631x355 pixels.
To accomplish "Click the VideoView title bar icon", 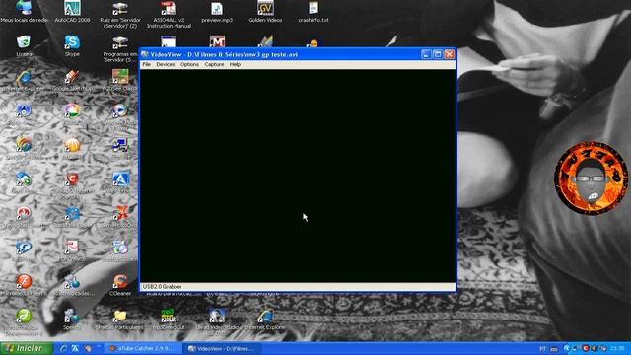I will [145, 54].
